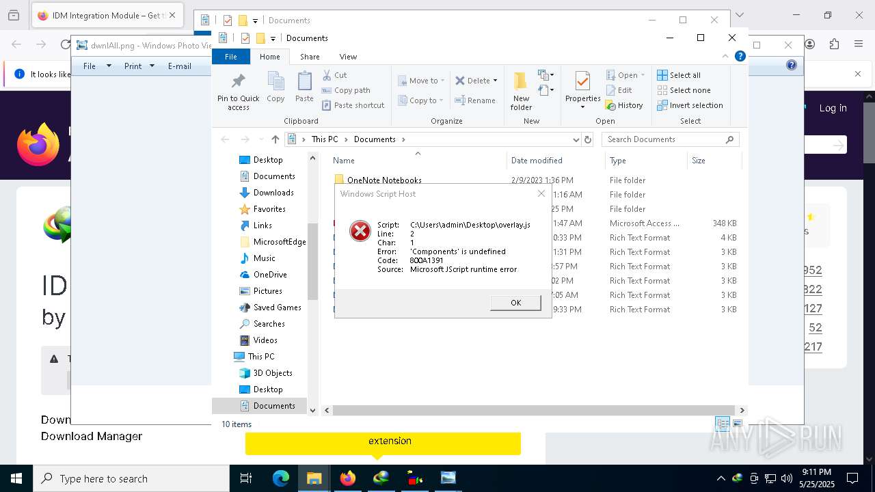This screenshot has height=492, width=875.
Task: Click the navigation pane scroll-down arrow
Action: pos(313,410)
